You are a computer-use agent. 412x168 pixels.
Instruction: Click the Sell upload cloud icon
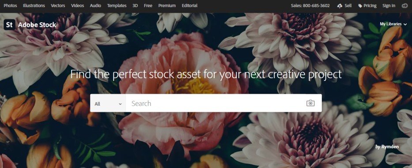[x=340, y=6]
